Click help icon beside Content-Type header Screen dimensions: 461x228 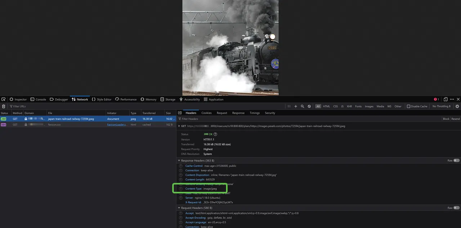click(181, 188)
